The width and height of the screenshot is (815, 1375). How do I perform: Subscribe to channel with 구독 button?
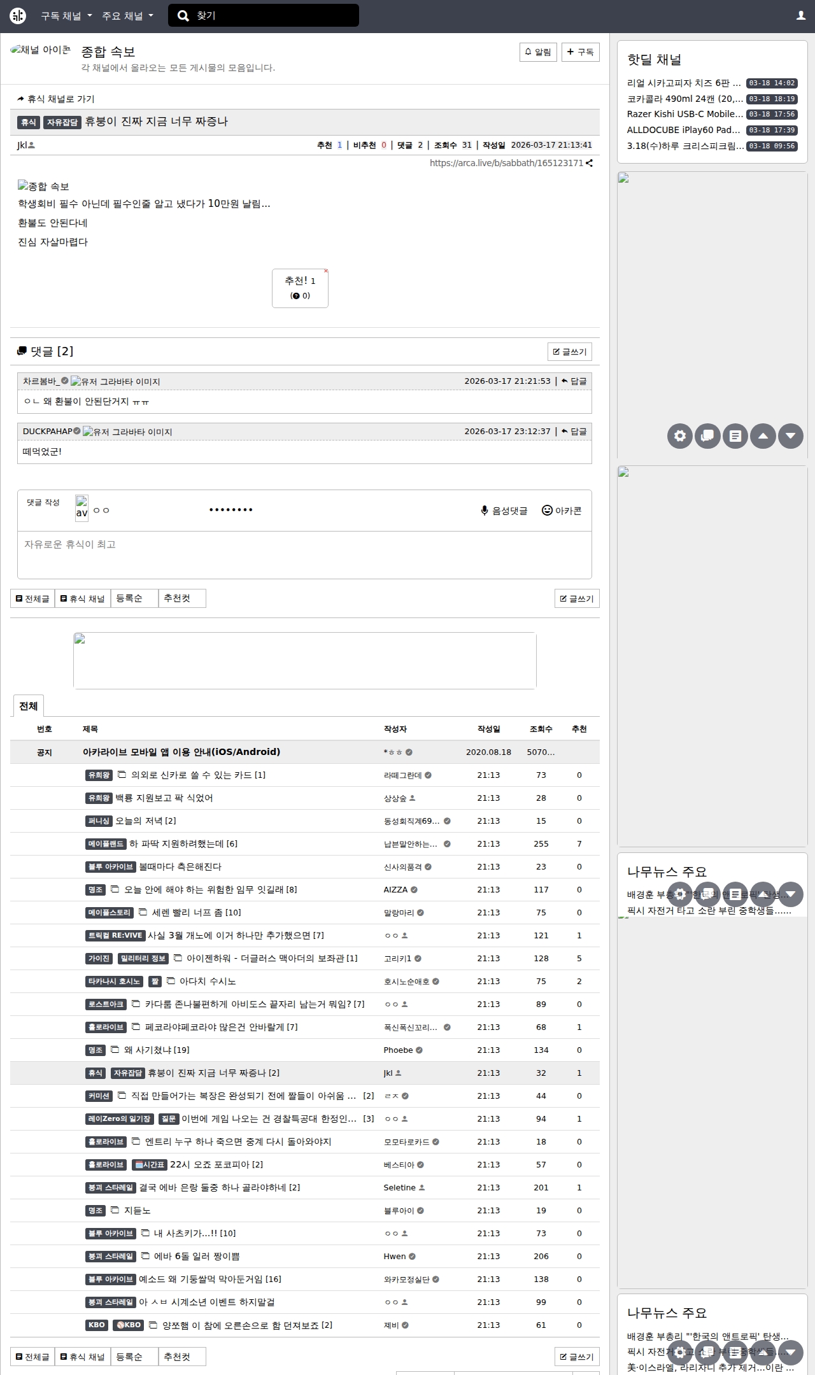tap(581, 52)
